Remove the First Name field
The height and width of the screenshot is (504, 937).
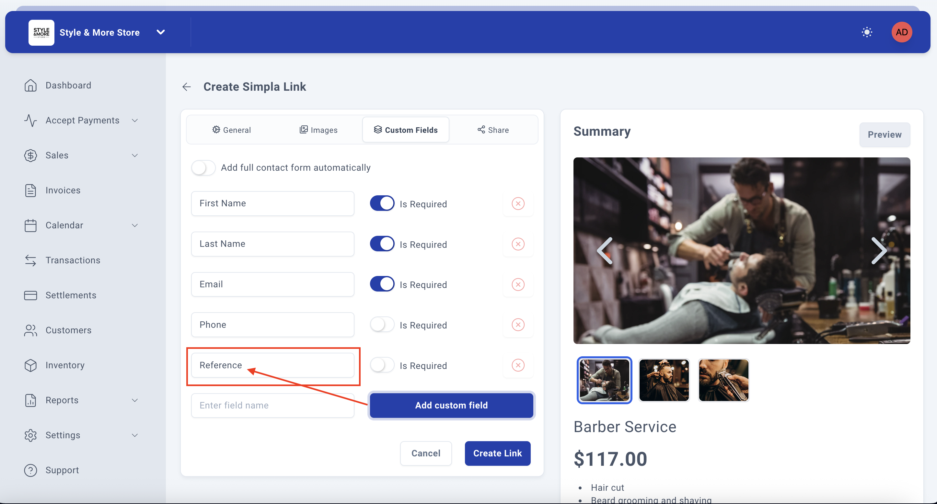[x=518, y=204]
